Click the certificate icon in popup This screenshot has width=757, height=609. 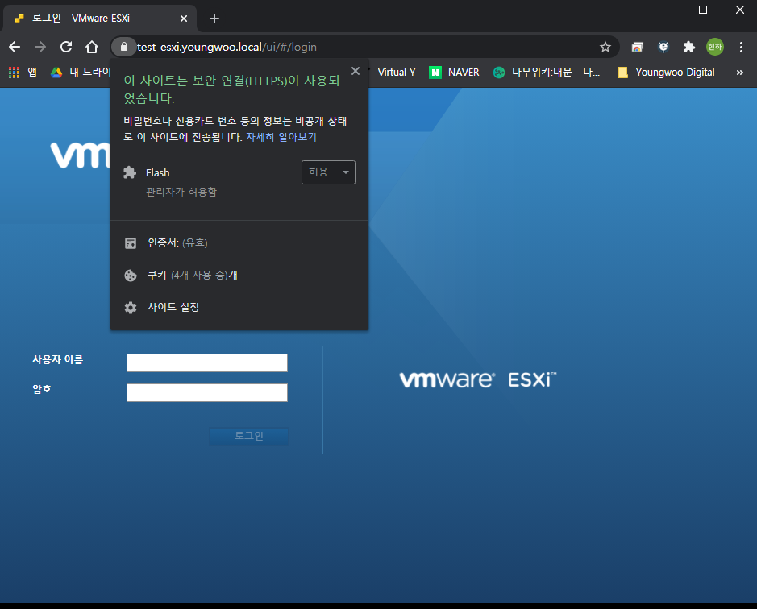point(131,242)
